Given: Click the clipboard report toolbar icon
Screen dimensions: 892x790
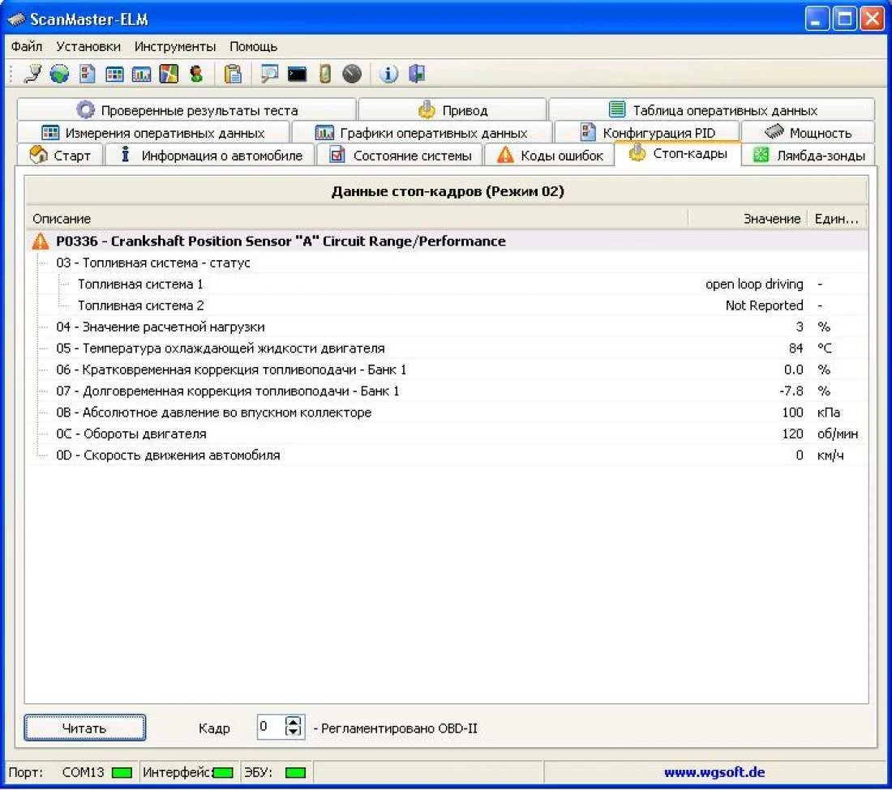Looking at the screenshot, I should click(233, 74).
